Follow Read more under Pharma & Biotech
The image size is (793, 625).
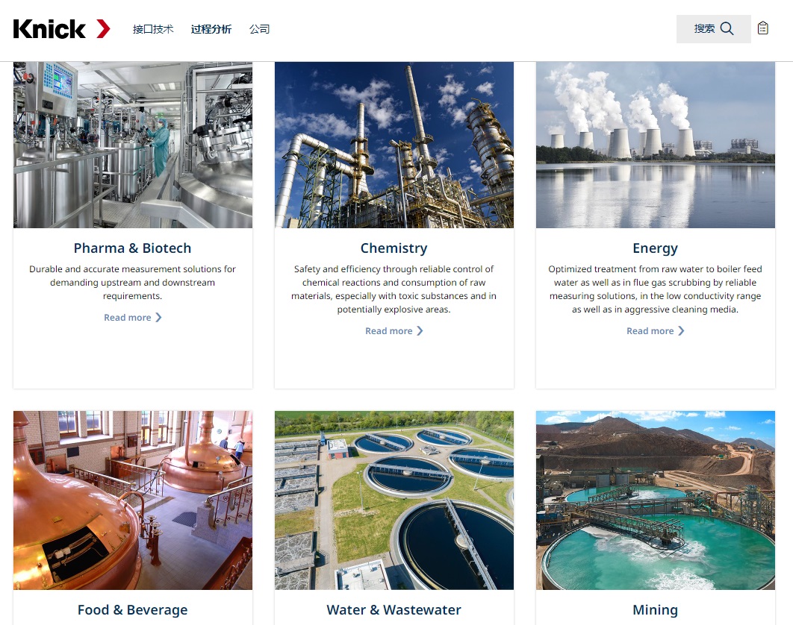pos(128,317)
